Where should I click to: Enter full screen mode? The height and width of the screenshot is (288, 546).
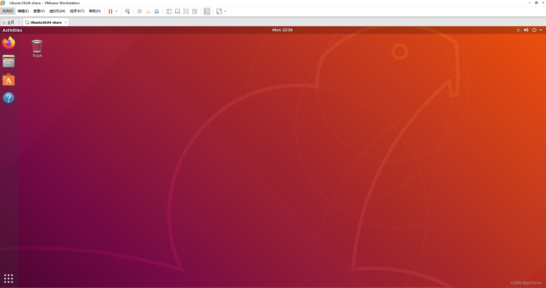[186, 11]
